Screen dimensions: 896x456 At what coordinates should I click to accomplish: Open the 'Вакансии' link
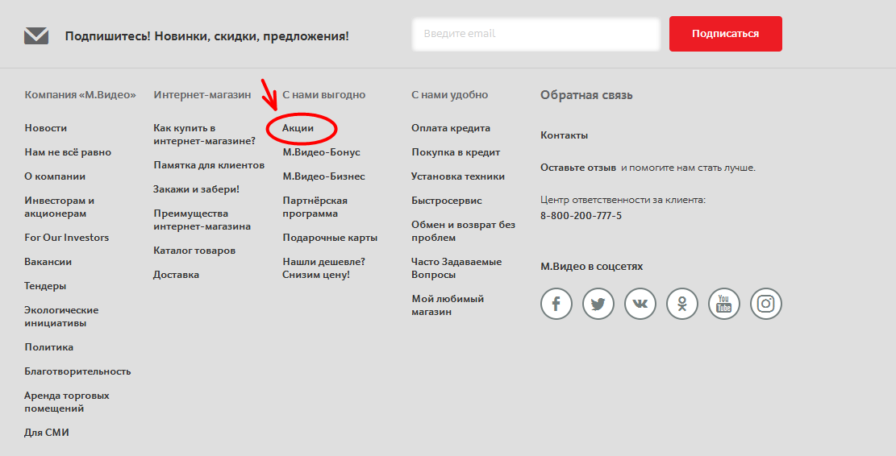click(48, 261)
